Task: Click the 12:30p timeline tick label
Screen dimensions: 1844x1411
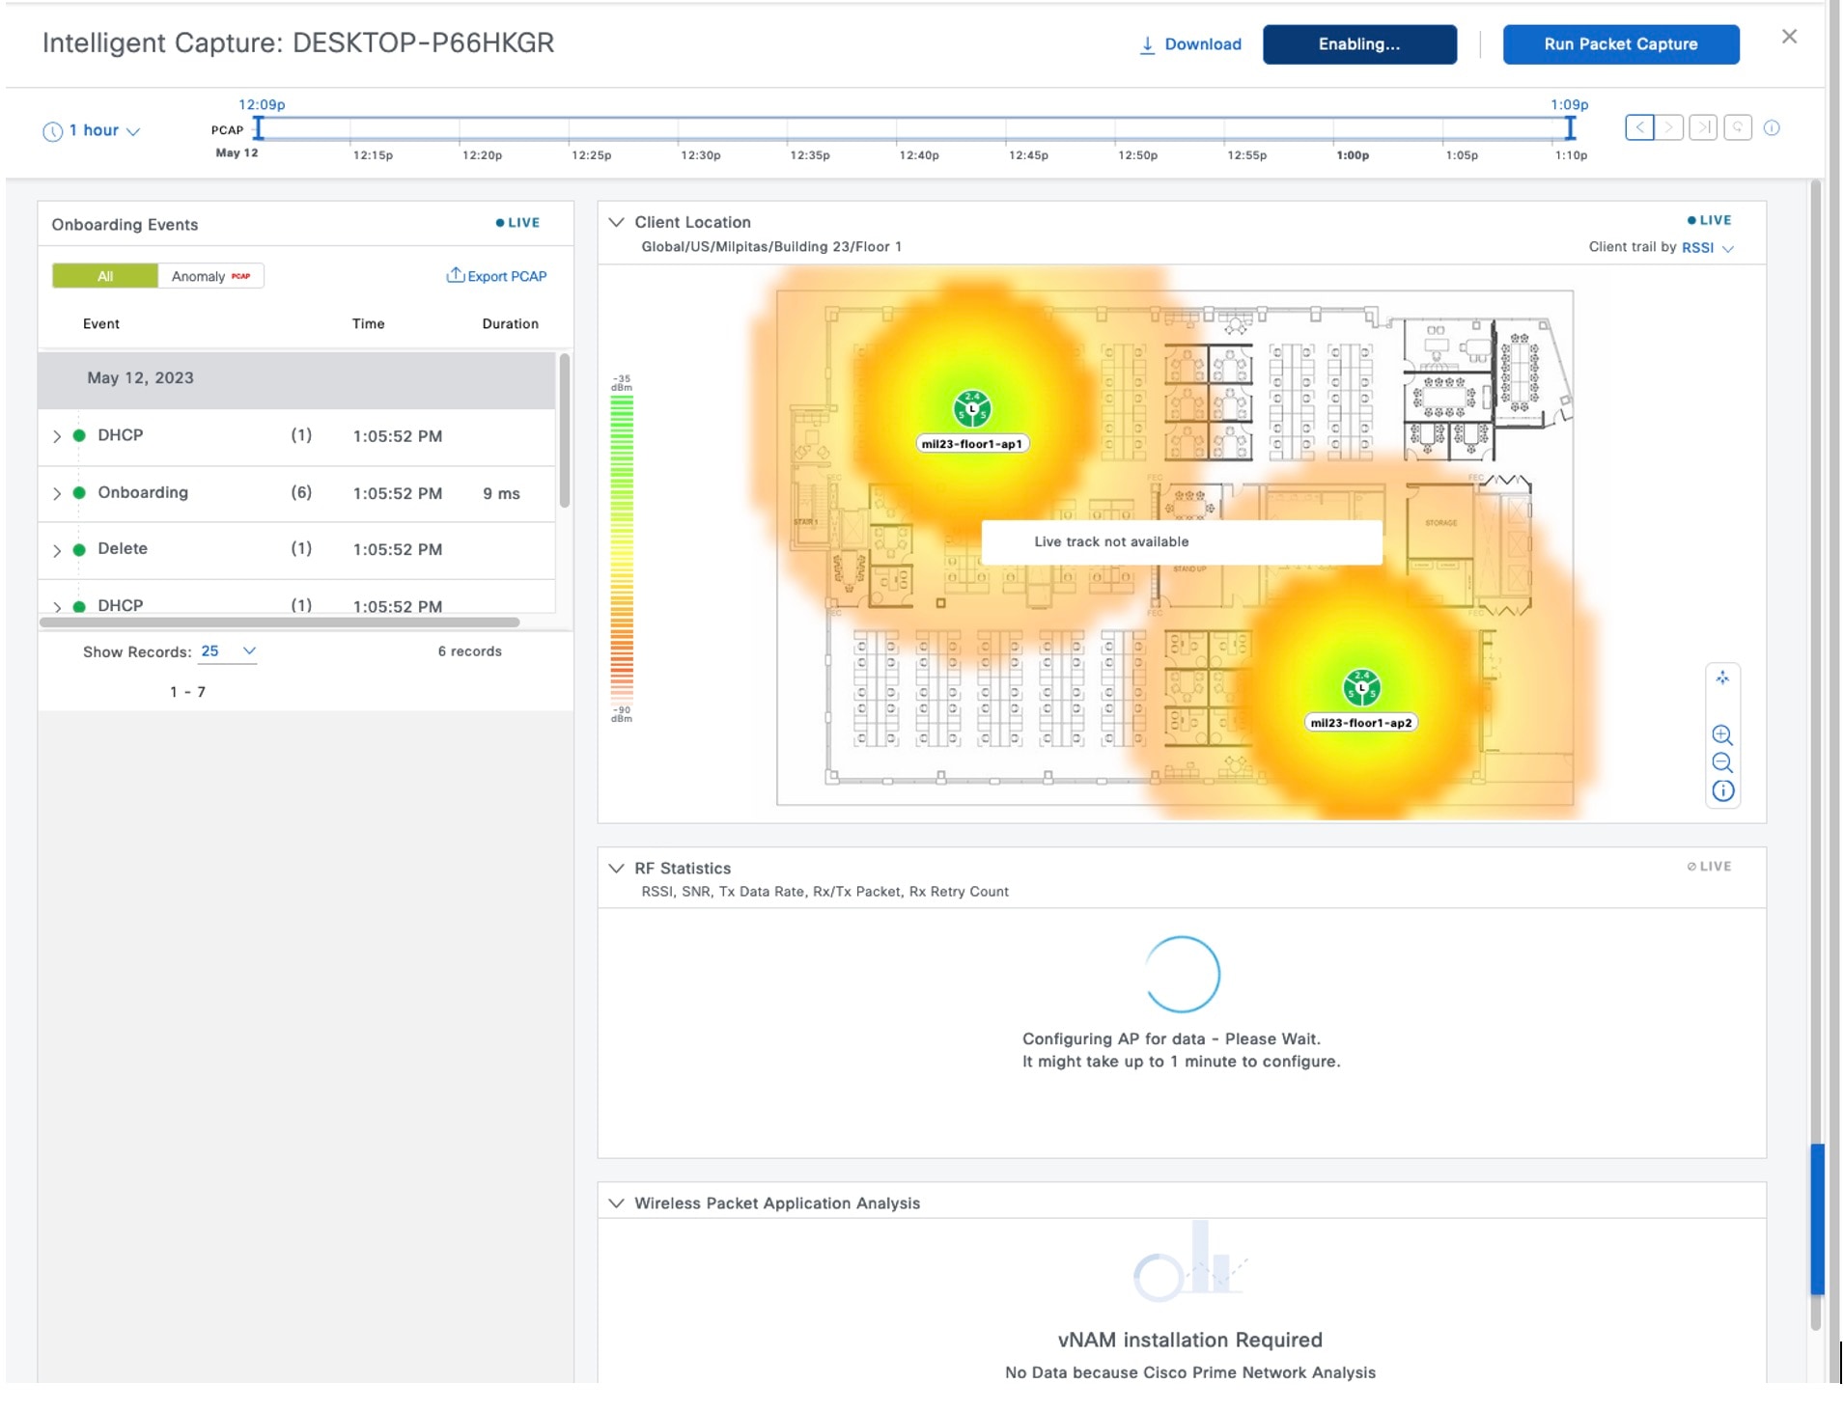Action: click(701, 155)
